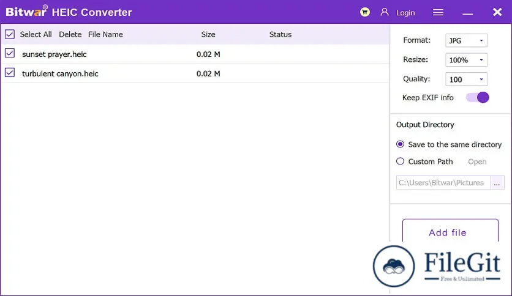This screenshot has width=512, height=296.
Task: Open the shopping cart purchase icon
Action: [366, 12]
